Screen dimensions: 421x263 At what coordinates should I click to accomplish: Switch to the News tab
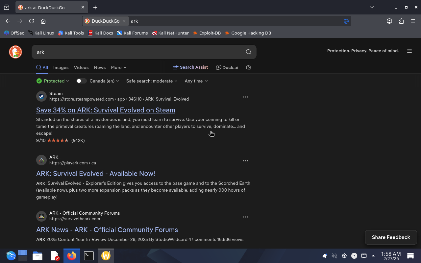click(x=100, y=67)
